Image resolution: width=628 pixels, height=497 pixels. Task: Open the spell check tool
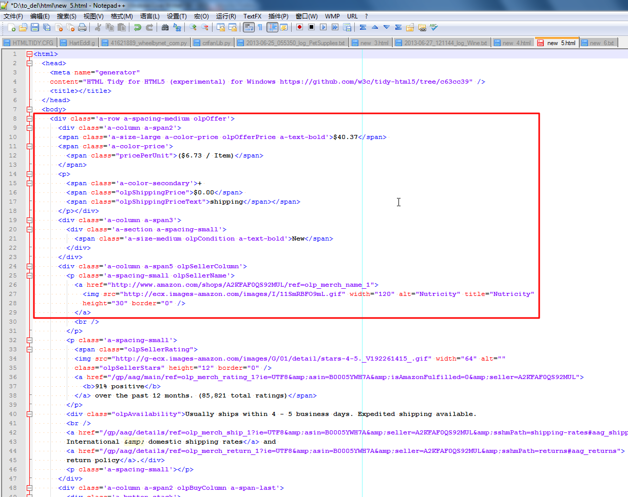coord(433,28)
